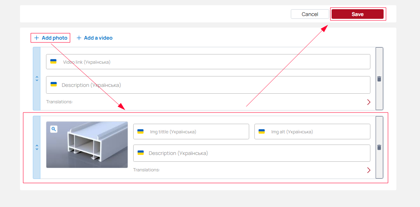Image resolution: width=420 pixels, height=207 pixels.
Task: Click the Cancel button
Action: click(310, 14)
